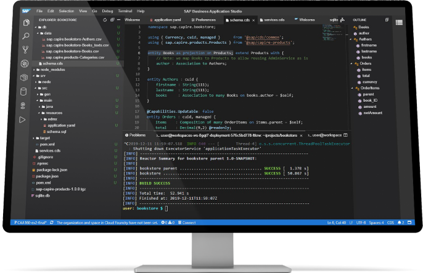Click the terminal prompt input cursor

pyautogui.click(x=166, y=208)
